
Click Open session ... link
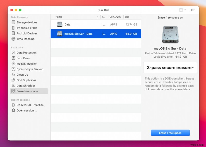[x=27, y=110]
